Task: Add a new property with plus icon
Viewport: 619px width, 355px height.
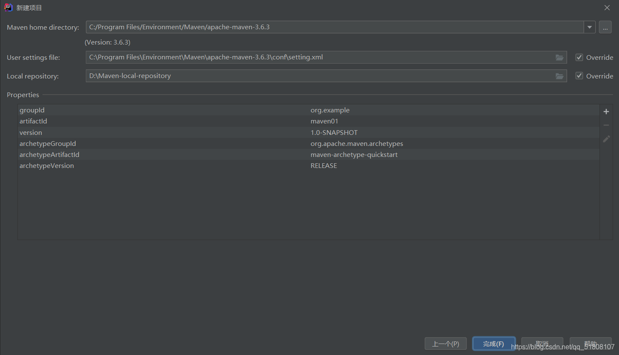Action: pyautogui.click(x=606, y=112)
